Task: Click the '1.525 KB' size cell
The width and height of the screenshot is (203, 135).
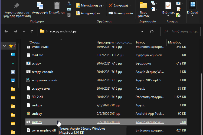Action: point(180,97)
